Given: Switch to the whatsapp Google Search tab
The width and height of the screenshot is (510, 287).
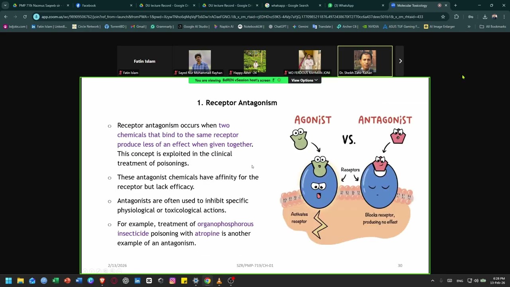Looking at the screenshot, I should (x=293, y=6).
